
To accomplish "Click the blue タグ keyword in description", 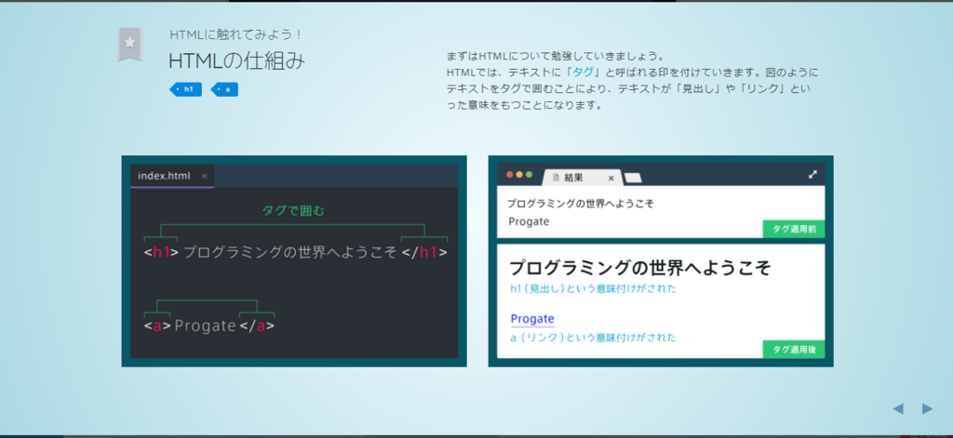I will 583,73.
